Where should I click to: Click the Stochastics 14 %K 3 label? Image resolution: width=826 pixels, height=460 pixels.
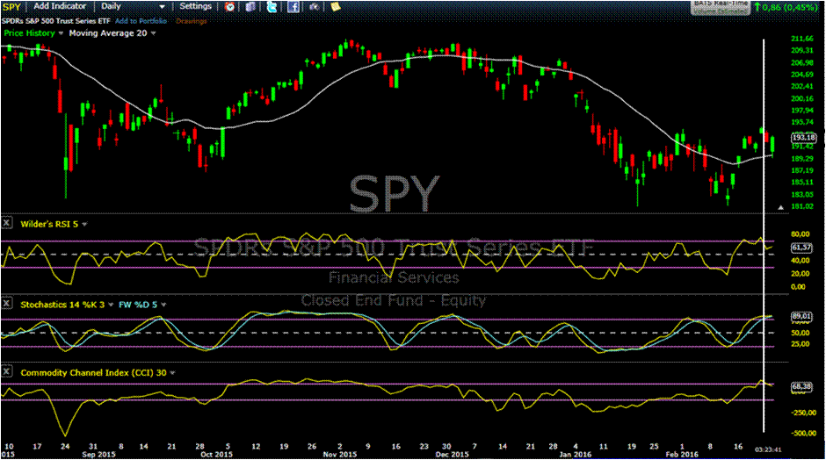coord(62,305)
